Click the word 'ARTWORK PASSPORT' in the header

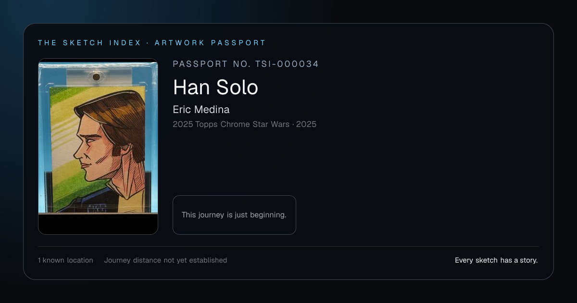210,43
